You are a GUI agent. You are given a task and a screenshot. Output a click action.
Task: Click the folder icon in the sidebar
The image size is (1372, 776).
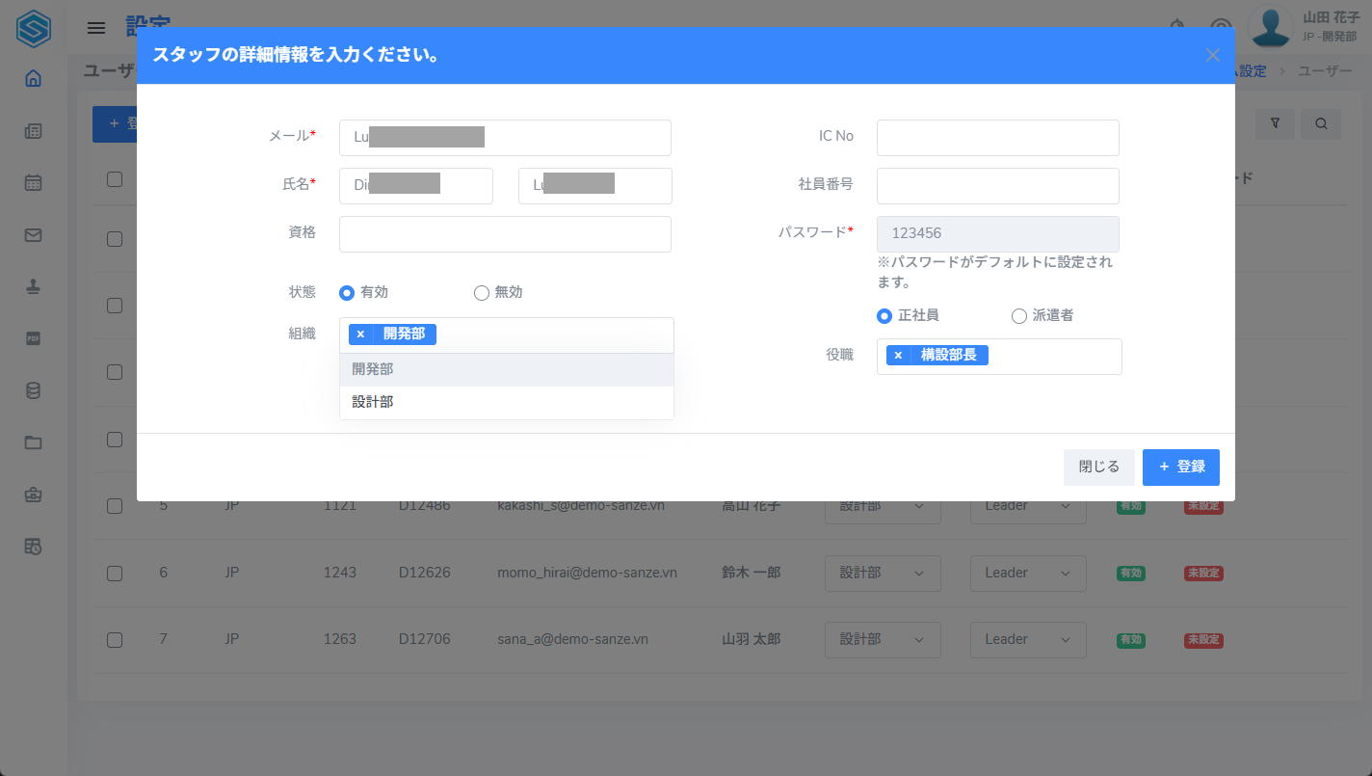pyautogui.click(x=33, y=442)
